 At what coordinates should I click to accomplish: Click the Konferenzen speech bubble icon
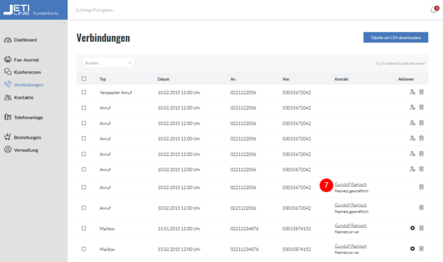coord(8,72)
